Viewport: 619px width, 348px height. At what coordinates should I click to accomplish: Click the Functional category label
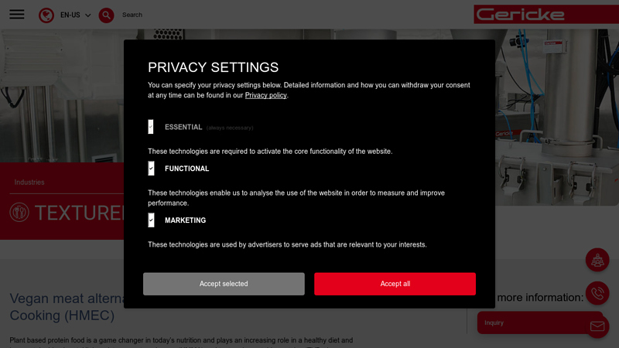(x=186, y=169)
